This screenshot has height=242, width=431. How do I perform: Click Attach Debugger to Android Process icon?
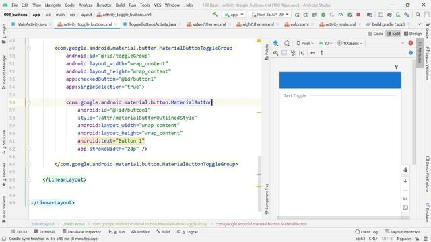(x=350, y=15)
